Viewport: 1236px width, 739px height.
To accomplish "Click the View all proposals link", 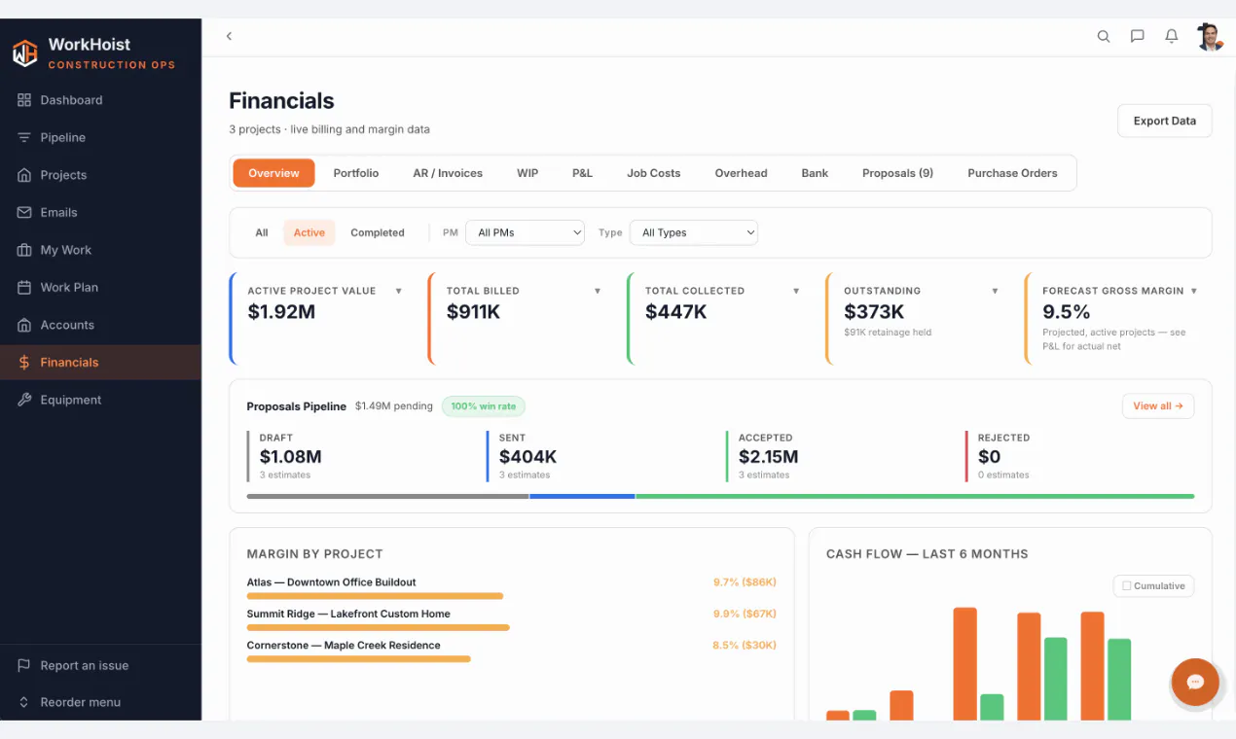I will tap(1158, 405).
